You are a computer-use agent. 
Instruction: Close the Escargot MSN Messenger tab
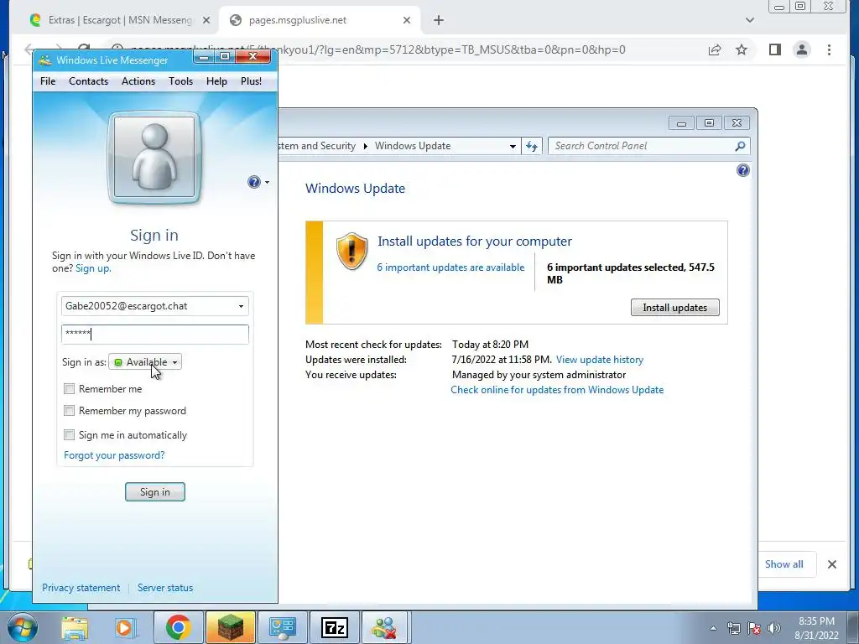pos(206,20)
